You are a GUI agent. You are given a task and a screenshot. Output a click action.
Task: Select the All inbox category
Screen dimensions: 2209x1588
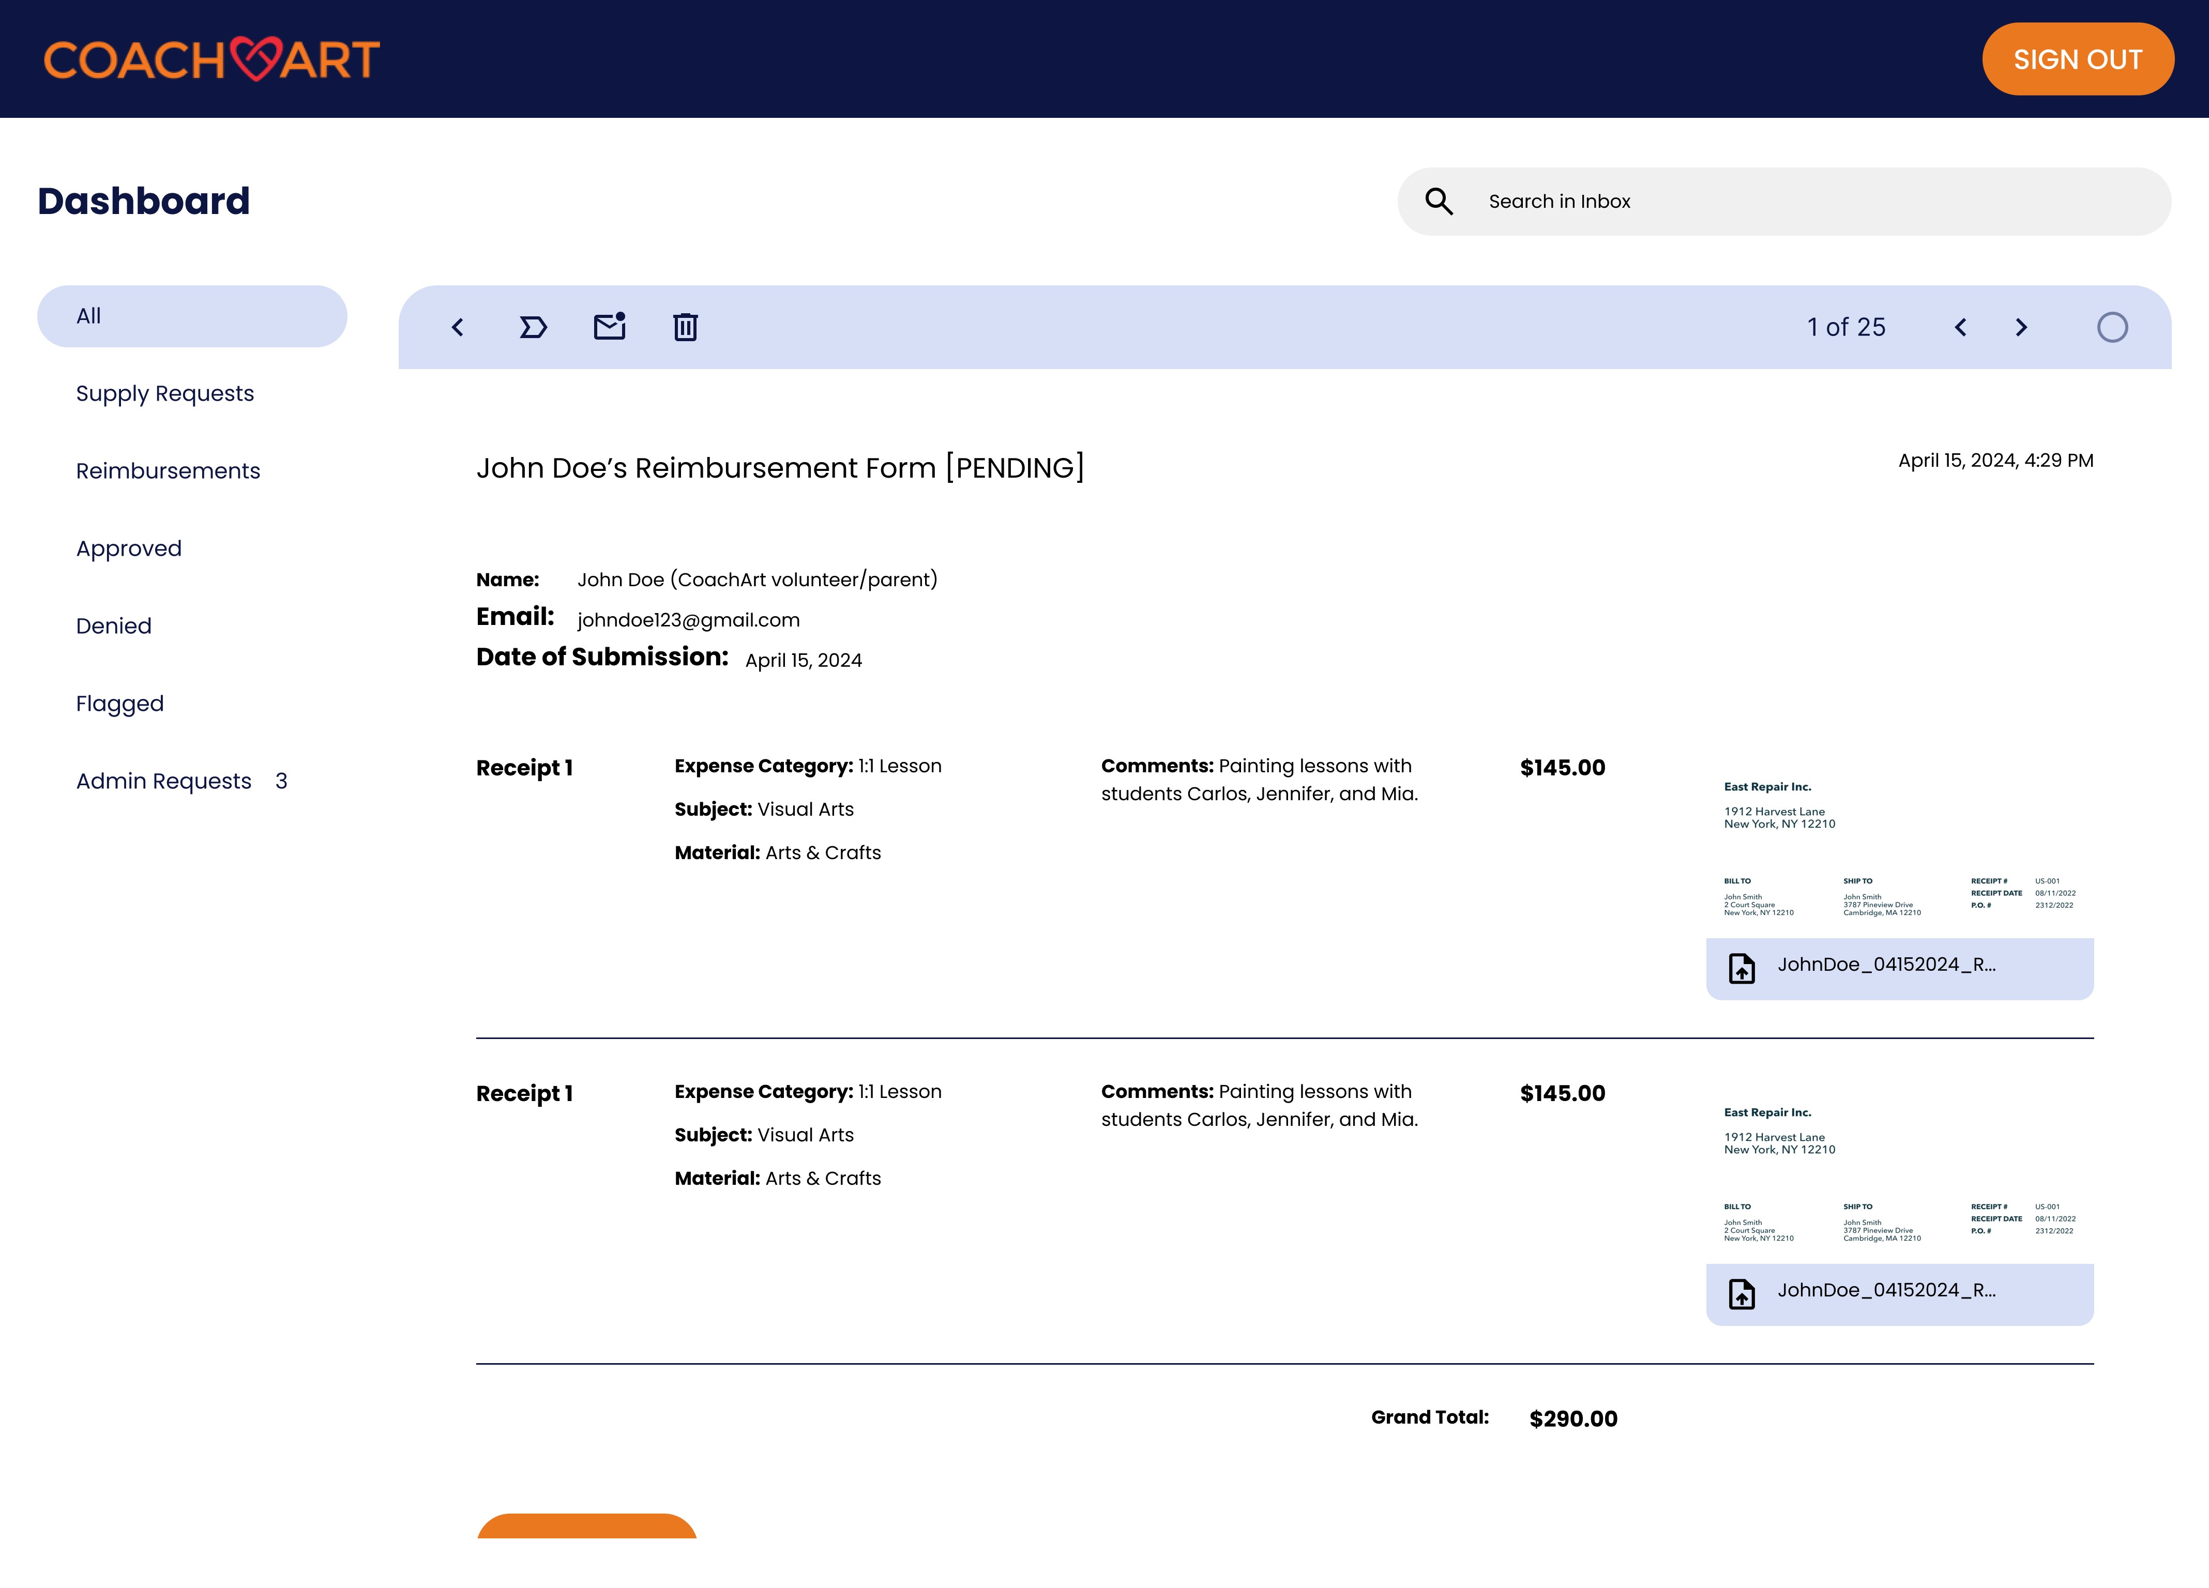(x=192, y=316)
